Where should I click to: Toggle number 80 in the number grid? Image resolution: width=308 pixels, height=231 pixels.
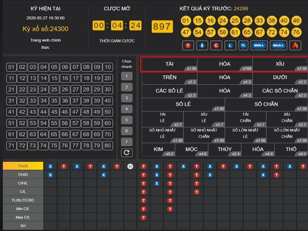pos(107,145)
